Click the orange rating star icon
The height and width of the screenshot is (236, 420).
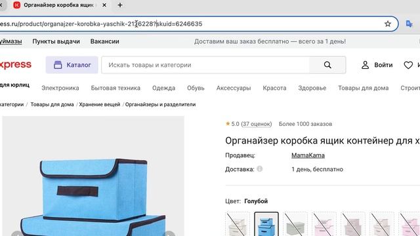[228, 124]
